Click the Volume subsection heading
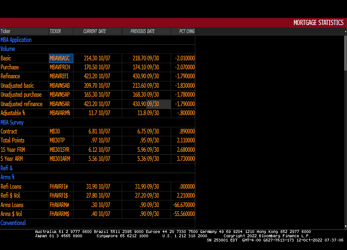 click(x=8, y=49)
